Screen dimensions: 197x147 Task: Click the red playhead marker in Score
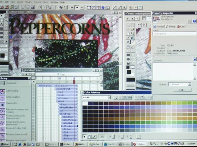(74, 81)
